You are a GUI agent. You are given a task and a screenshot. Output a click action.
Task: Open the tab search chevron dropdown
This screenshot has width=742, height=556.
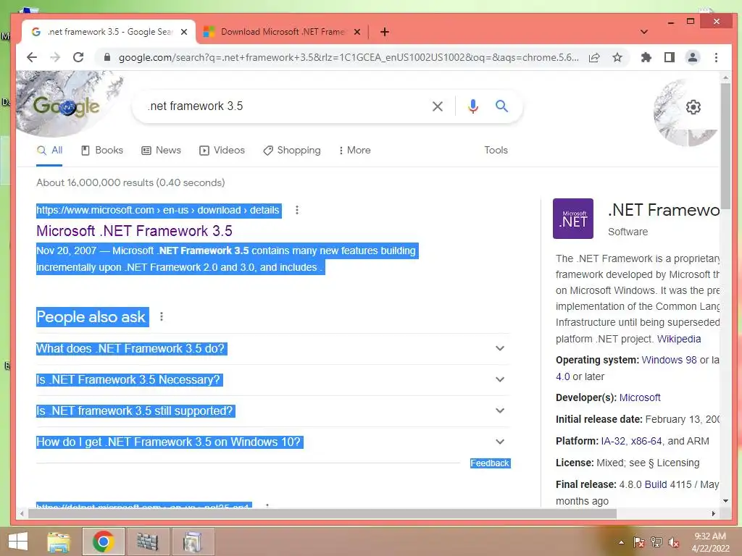[643, 32]
